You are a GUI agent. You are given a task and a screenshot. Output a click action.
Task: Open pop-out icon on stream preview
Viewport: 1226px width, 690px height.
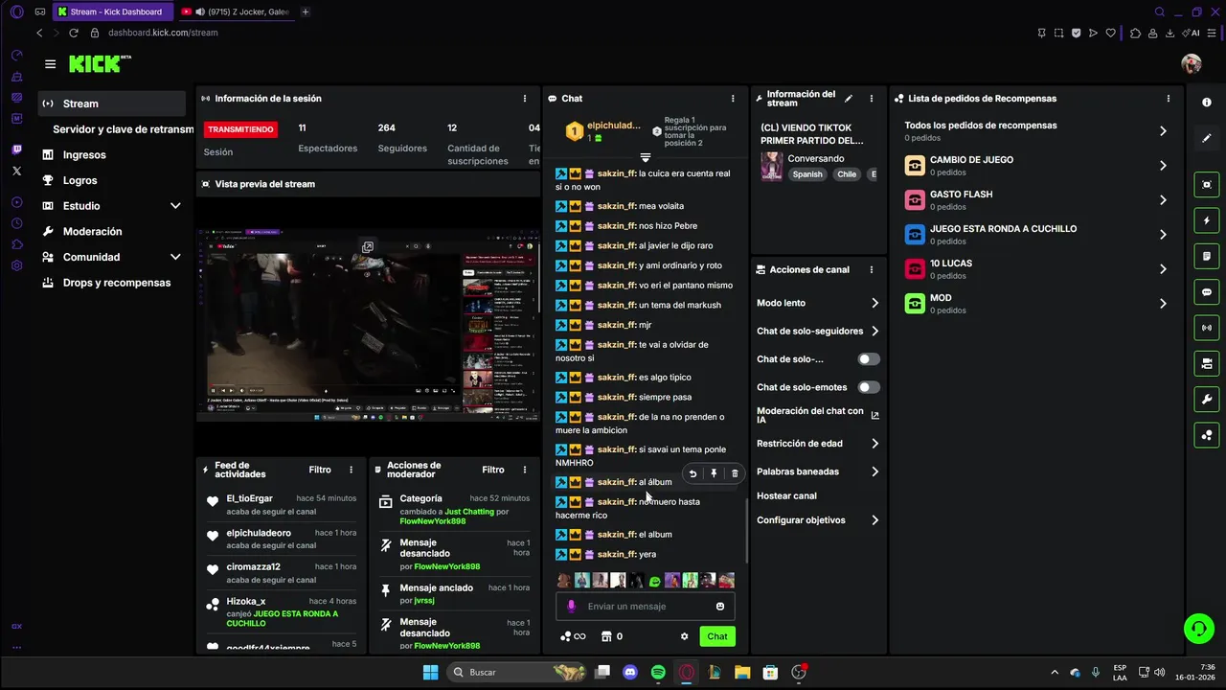point(367,247)
